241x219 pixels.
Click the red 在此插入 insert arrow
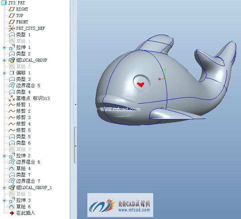coord(12,213)
